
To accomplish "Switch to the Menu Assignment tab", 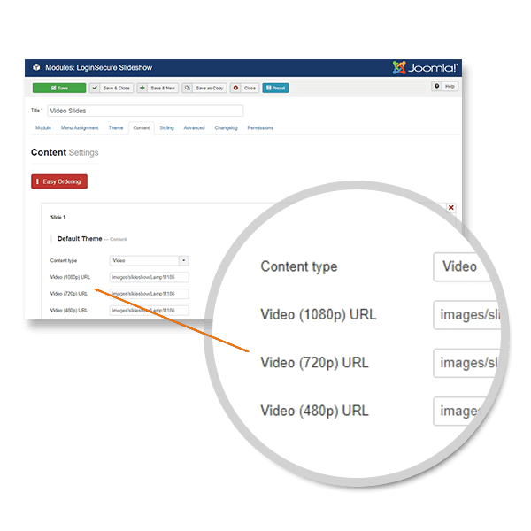I will coord(80,127).
